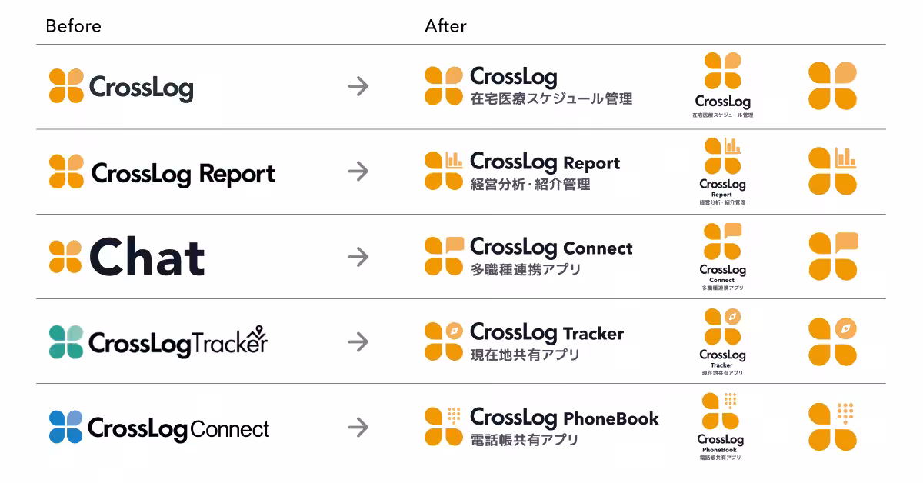923x483 pixels.
Task: Click the old Chat clover logo
Action: click(65, 257)
